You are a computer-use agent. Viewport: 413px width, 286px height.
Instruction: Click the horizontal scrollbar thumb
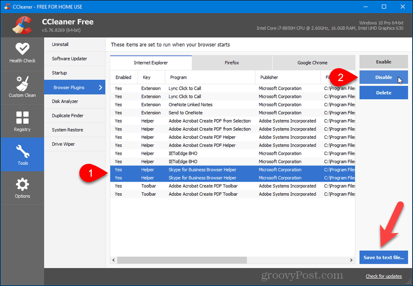point(182,260)
